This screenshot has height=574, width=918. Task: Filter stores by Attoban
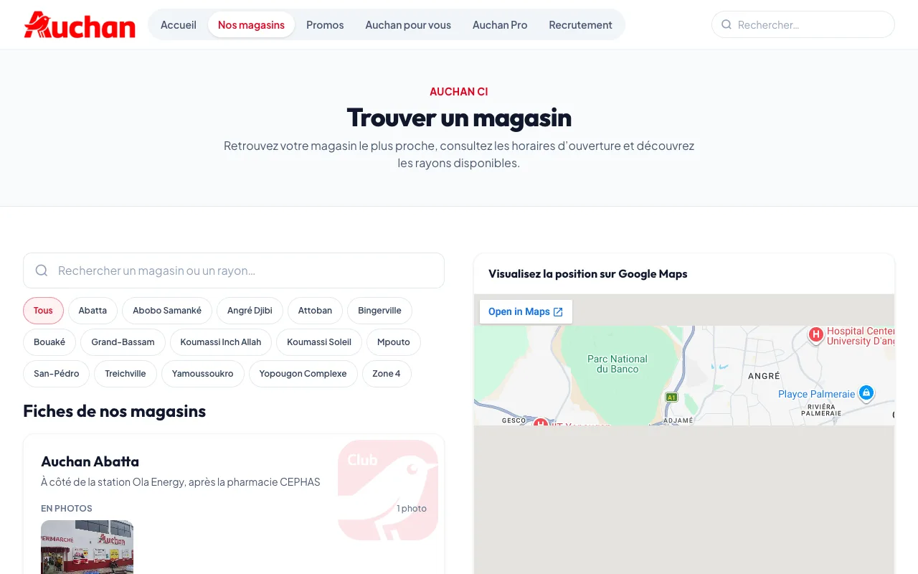click(315, 311)
